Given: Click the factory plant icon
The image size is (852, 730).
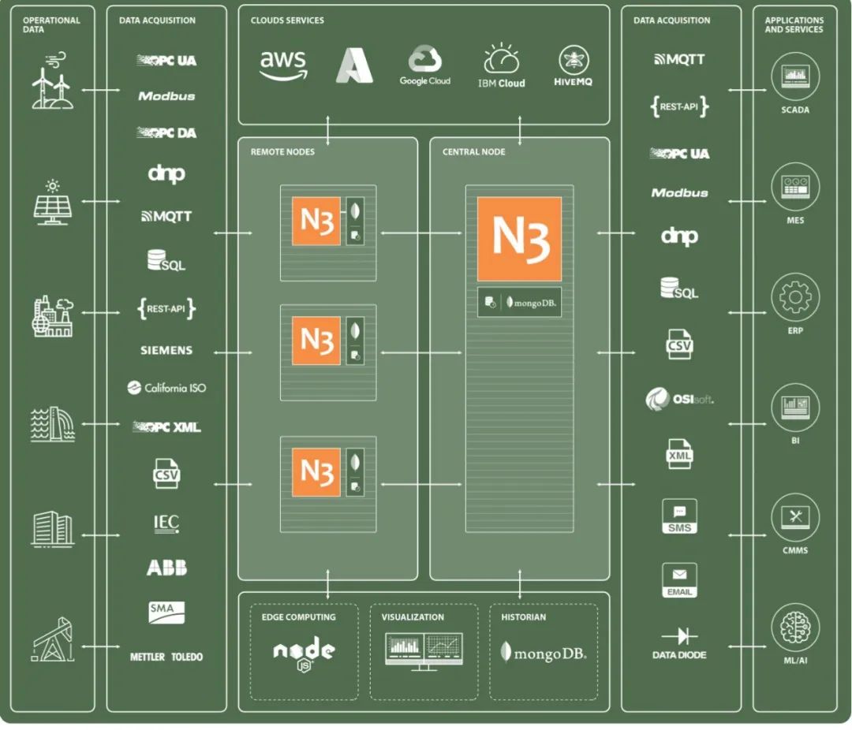Looking at the screenshot, I should (x=52, y=316).
